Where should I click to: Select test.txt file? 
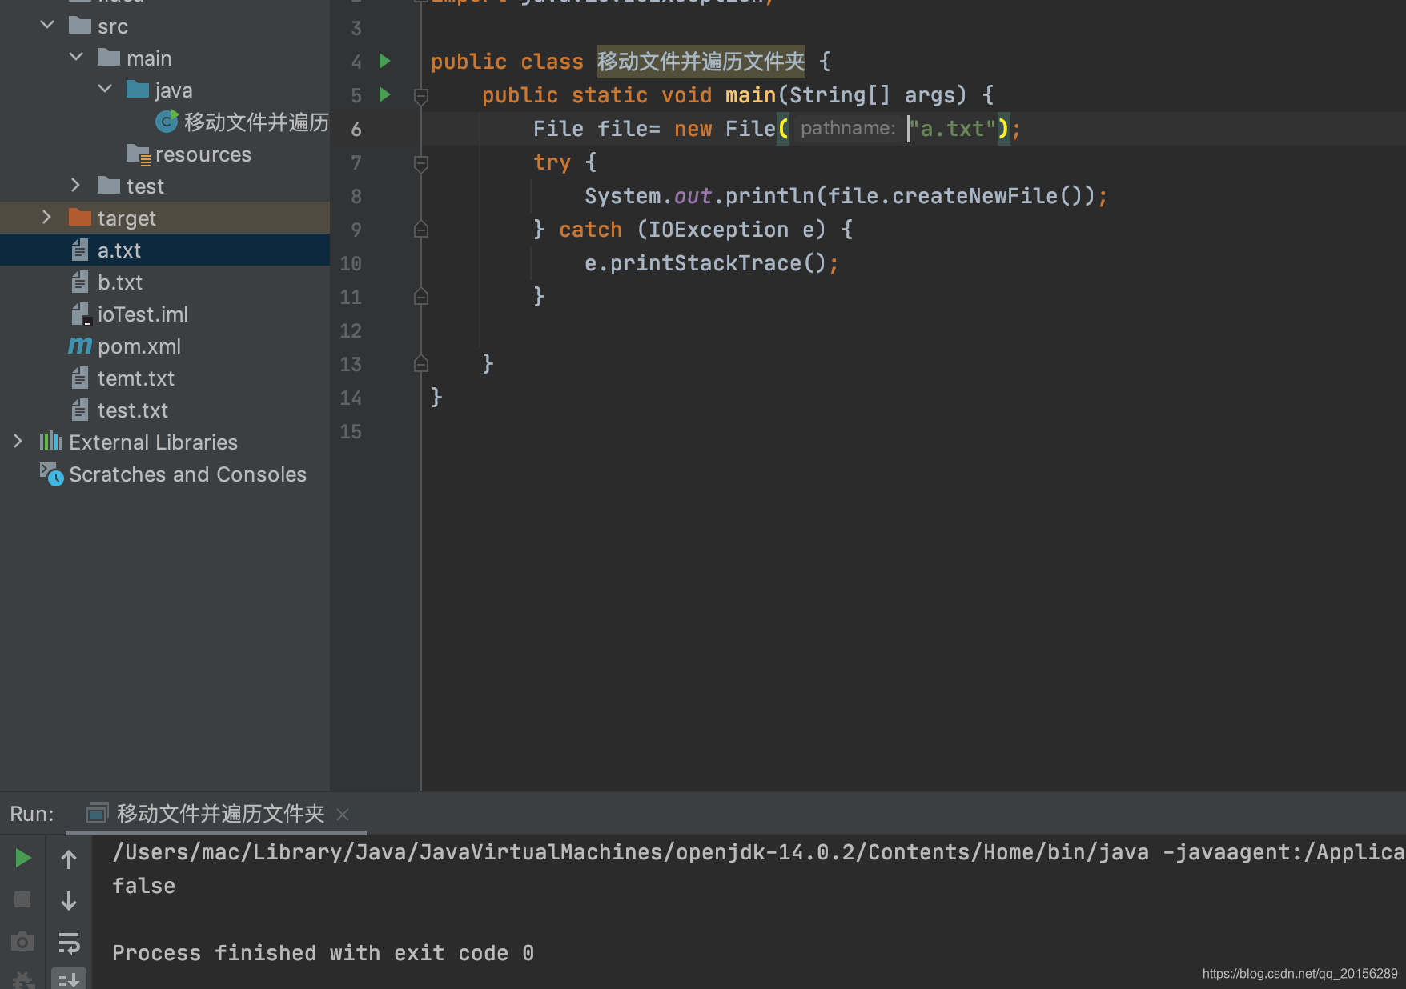point(165,410)
